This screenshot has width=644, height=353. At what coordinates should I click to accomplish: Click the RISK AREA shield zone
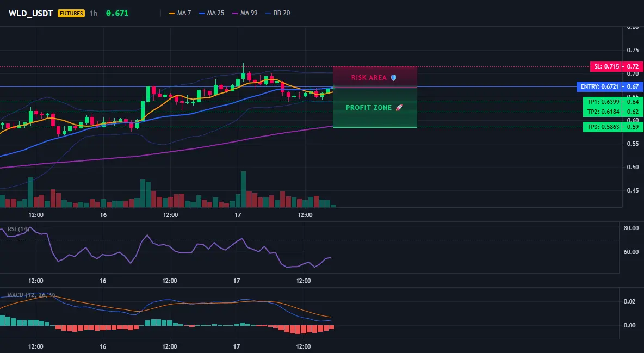[x=375, y=77]
